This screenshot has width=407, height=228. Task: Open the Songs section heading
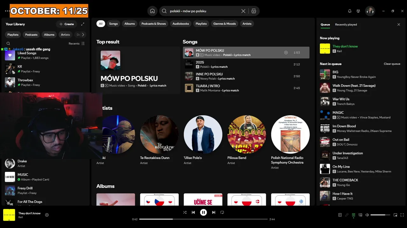coord(190,42)
